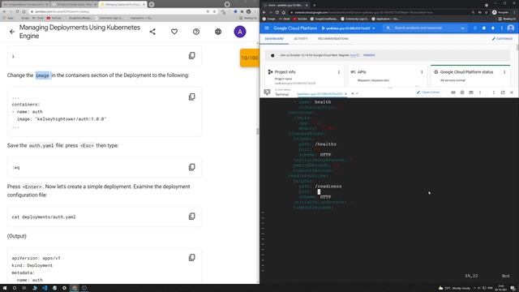519x292 pixels.
Task: Copy the apiVersion output block
Action: click(x=192, y=257)
